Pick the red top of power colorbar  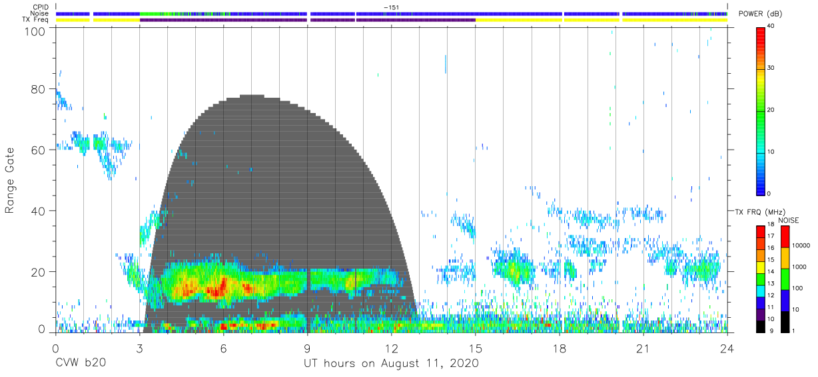click(761, 33)
